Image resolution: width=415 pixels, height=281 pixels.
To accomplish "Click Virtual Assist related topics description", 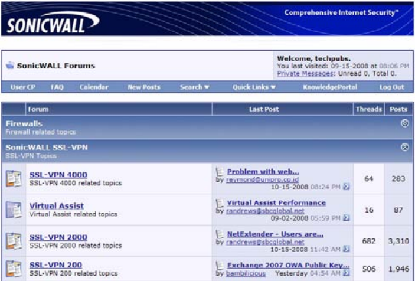I will (x=73, y=214).
